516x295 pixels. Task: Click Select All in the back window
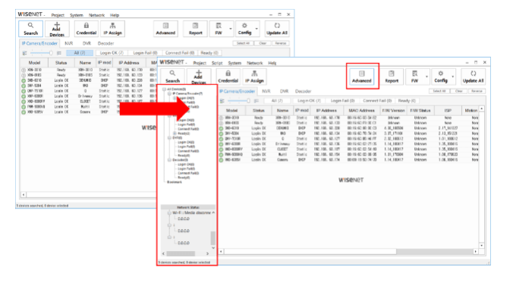coord(243,43)
